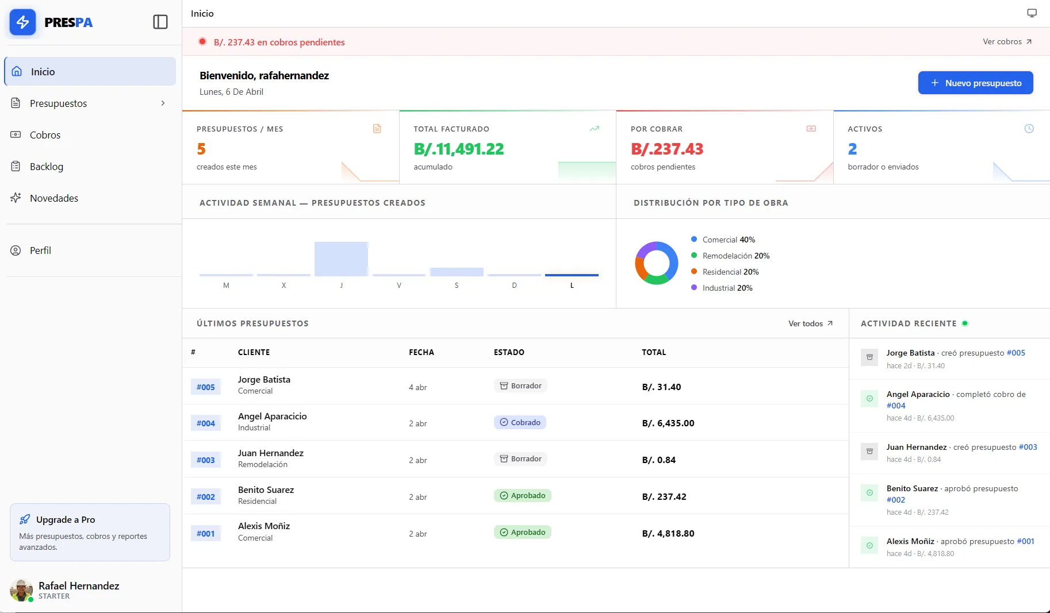Click the green status dot on Actividad Reciente
This screenshot has height=613, width=1050.
(965, 323)
